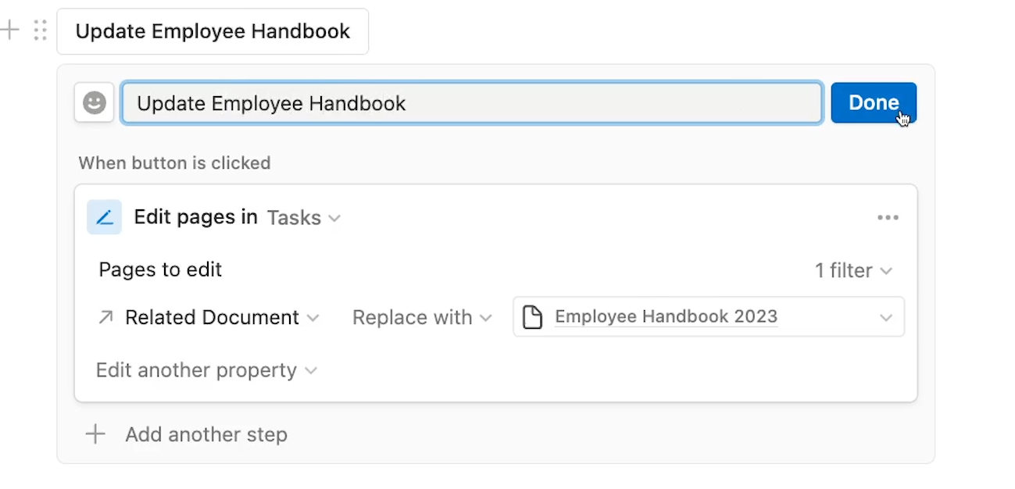The height and width of the screenshot is (489, 1015).
Task: Open the three-dot menu for the Edit pages step
Action: point(888,218)
